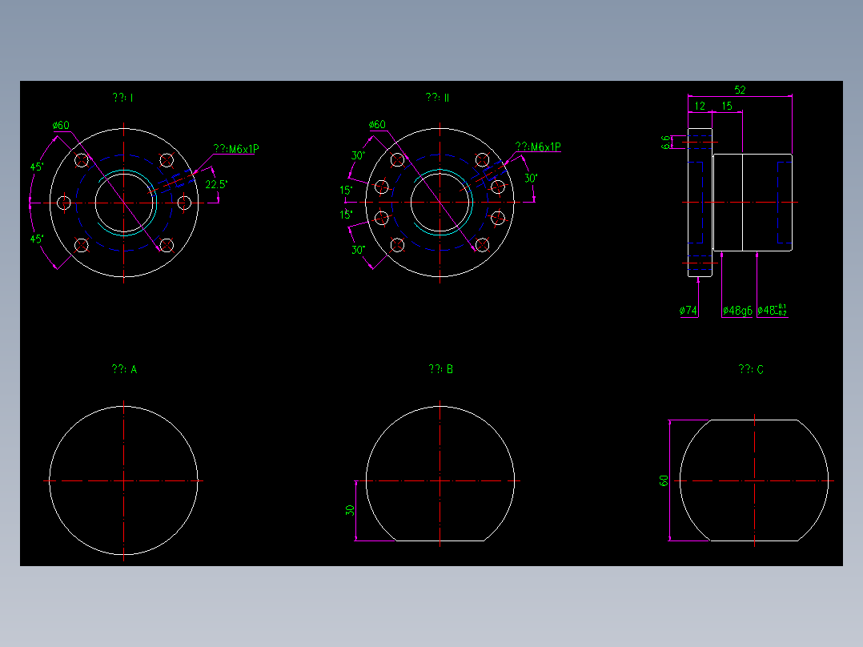
Task: Select the 22.5° angle dimension on view I
Action: click(x=215, y=184)
